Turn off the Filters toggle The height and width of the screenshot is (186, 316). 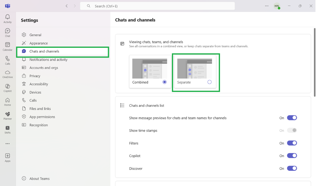pyautogui.click(x=292, y=143)
